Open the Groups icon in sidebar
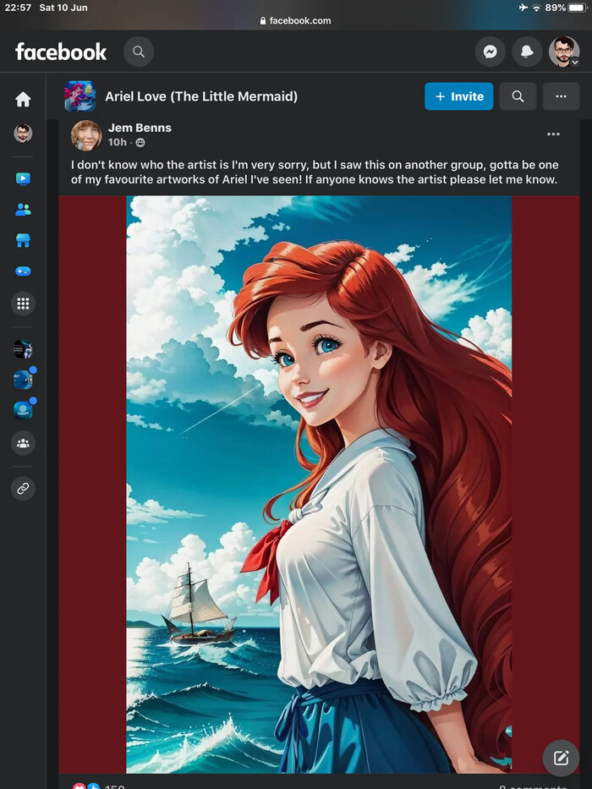The width and height of the screenshot is (592, 789). (x=23, y=443)
